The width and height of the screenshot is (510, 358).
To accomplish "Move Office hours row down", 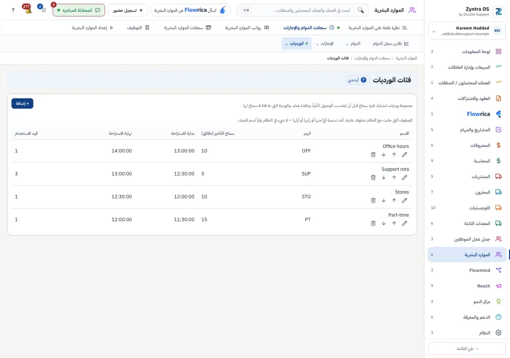I will coord(384,155).
